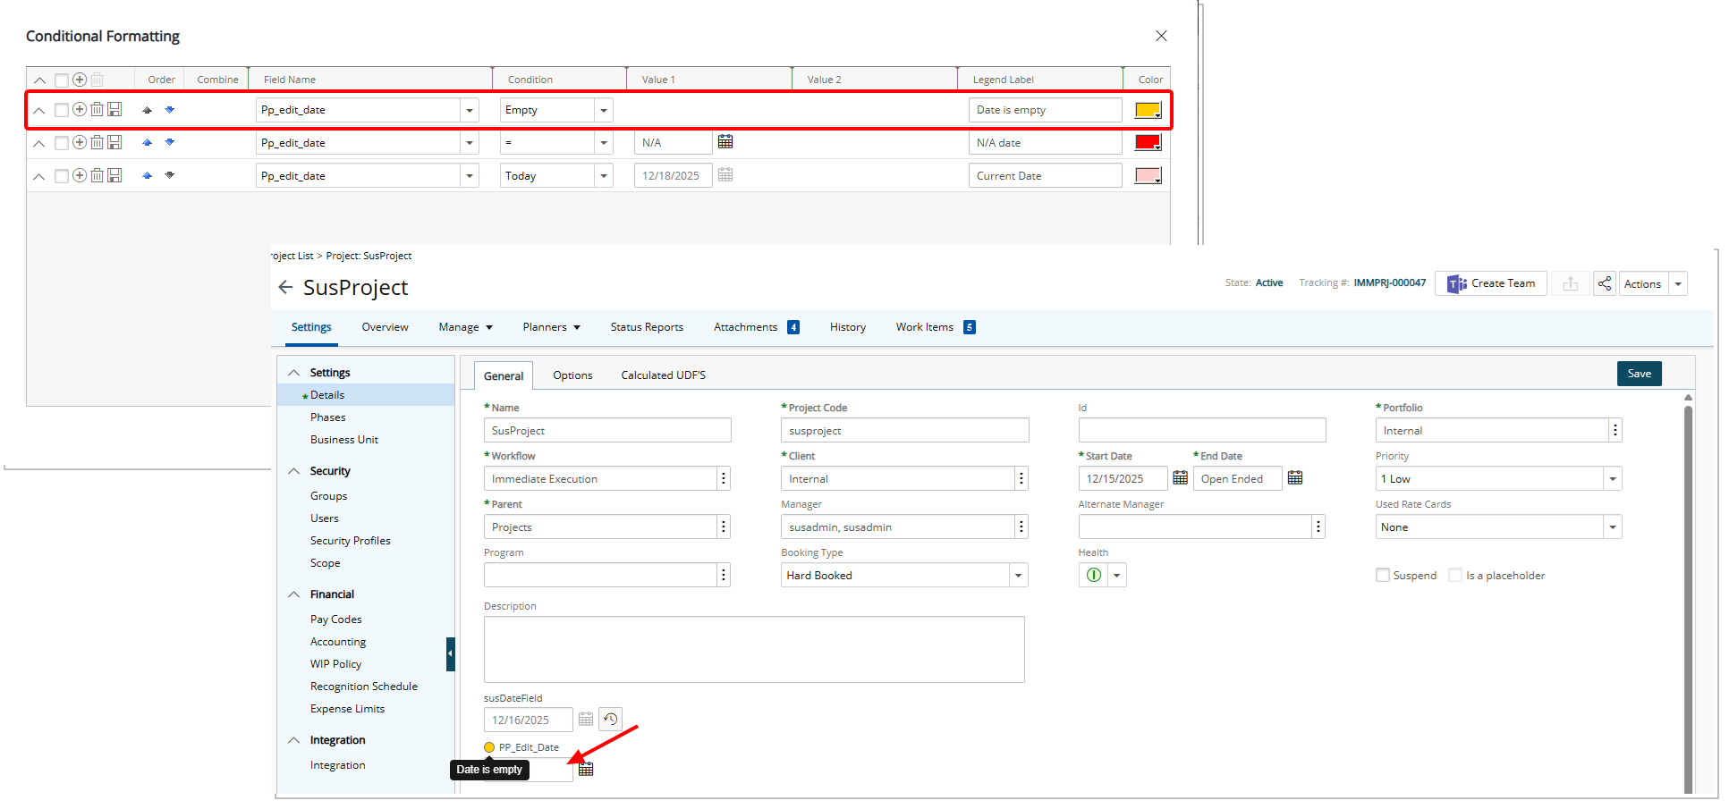Image resolution: width=1729 pixels, height=809 pixels.
Task: Check the 'Is a placeholder' checkbox
Action: pyautogui.click(x=1455, y=575)
